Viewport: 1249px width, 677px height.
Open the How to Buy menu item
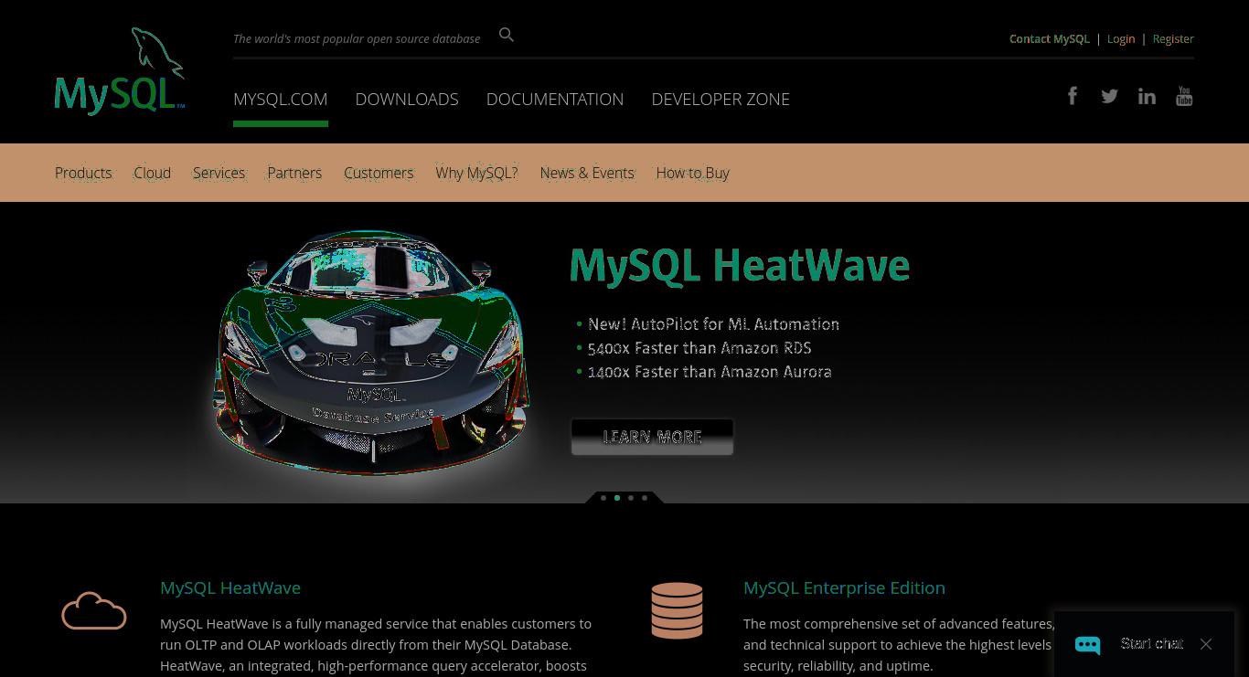[x=693, y=173]
